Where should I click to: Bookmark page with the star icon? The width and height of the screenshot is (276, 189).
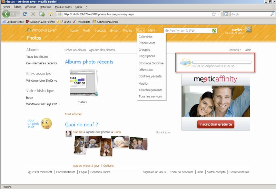(214, 14)
